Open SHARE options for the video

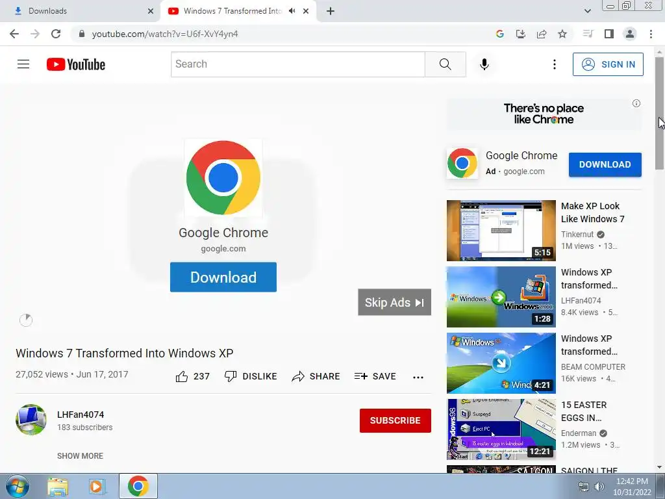tap(316, 376)
